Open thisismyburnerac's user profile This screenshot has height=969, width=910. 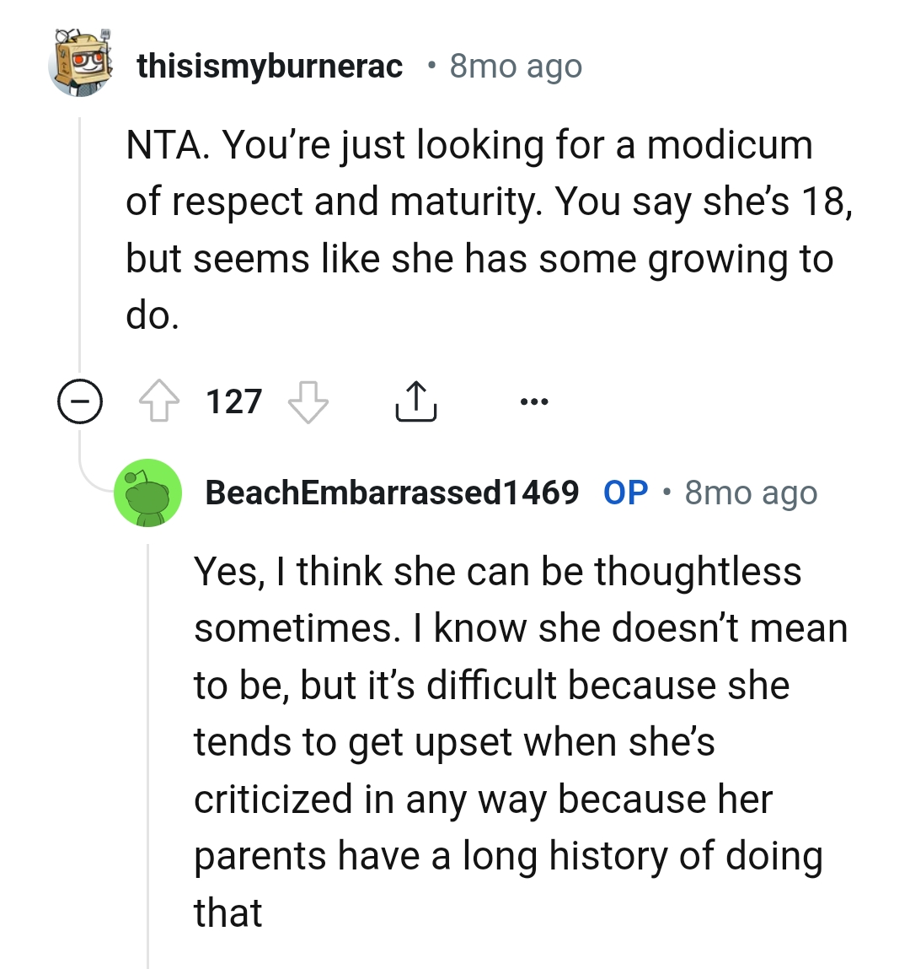[270, 66]
